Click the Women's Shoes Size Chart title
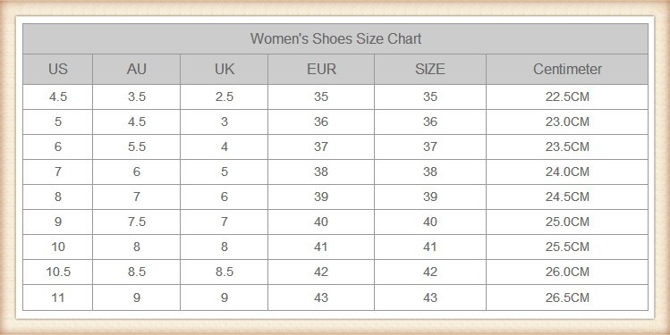The width and height of the screenshot is (670, 335). [x=335, y=38]
